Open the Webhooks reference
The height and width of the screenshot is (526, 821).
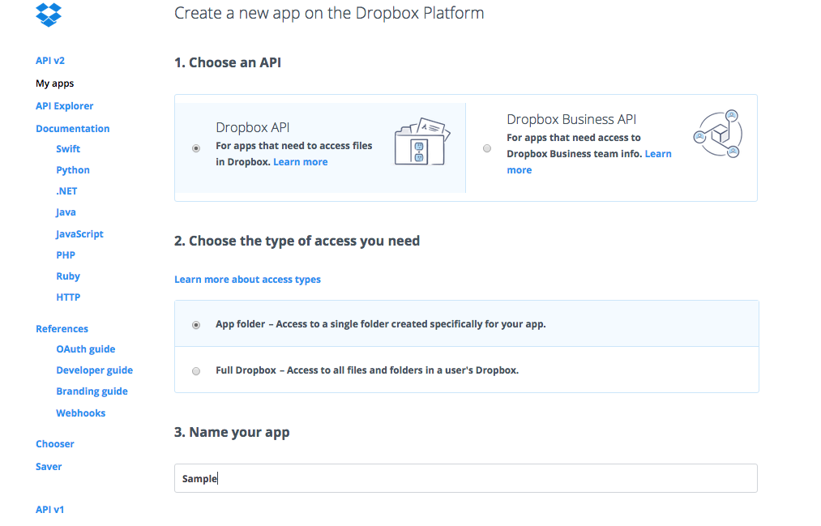pos(80,413)
